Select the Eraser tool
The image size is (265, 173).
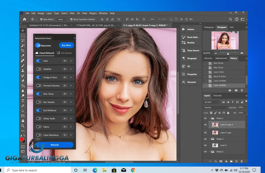(23, 81)
